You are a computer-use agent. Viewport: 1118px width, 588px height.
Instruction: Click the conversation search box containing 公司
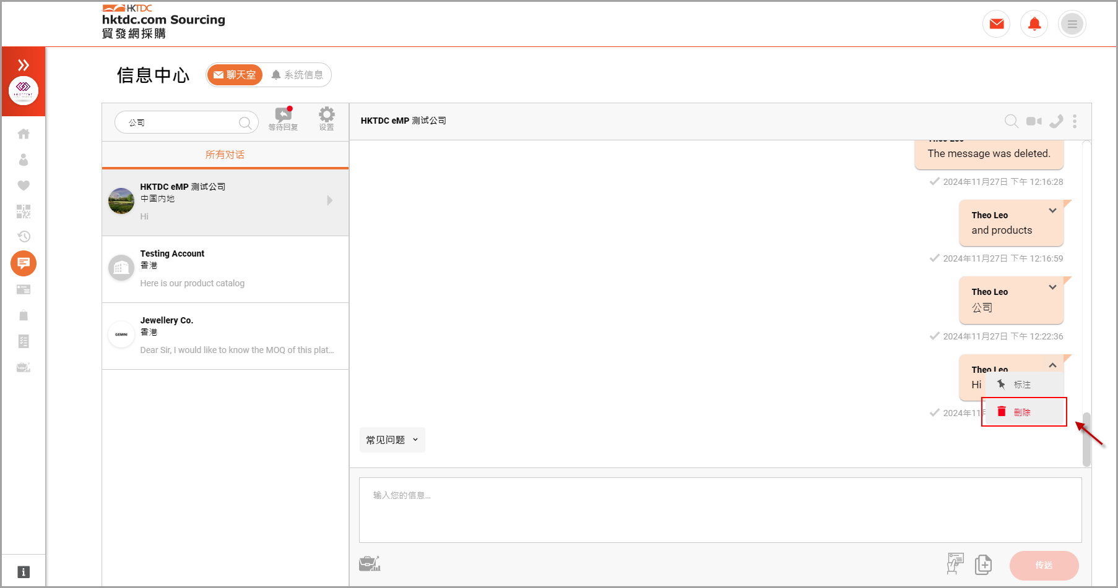[x=186, y=122]
